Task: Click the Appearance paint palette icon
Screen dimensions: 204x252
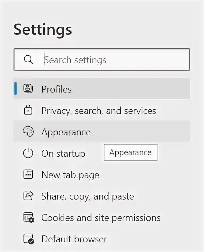Action: [x=28, y=132]
